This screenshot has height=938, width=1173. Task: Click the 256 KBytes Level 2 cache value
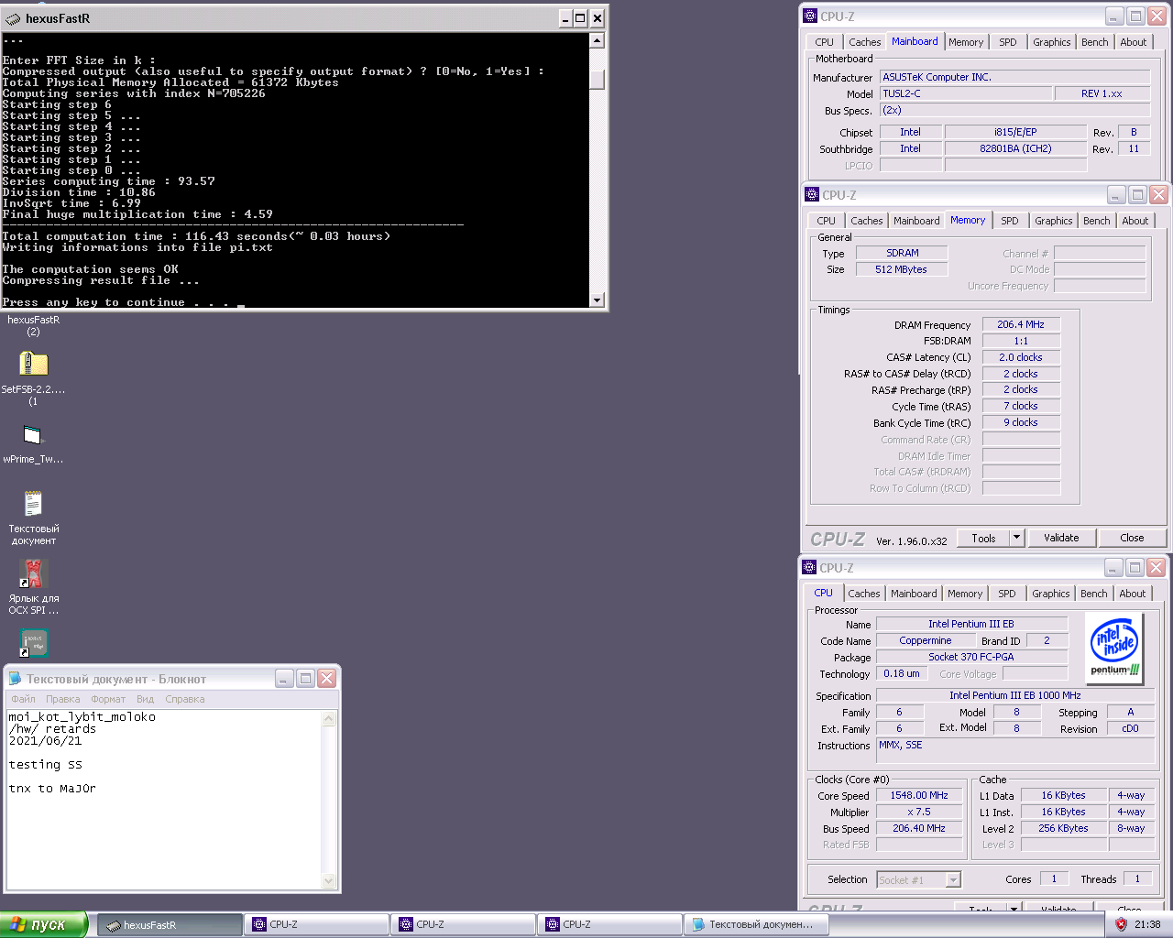(1063, 828)
